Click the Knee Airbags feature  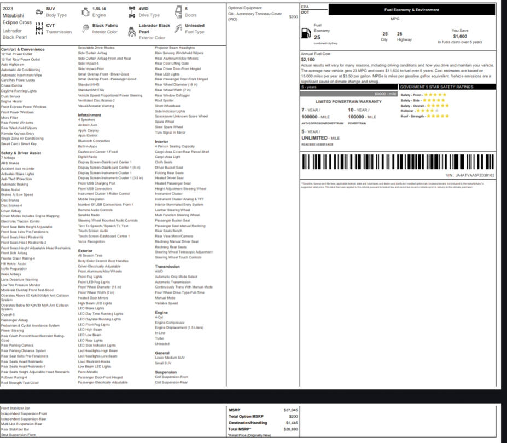pyautogui.click(x=11, y=274)
